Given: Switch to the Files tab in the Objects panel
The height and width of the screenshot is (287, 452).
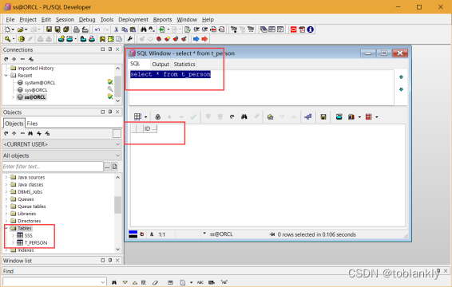Looking at the screenshot, I should [32, 124].
